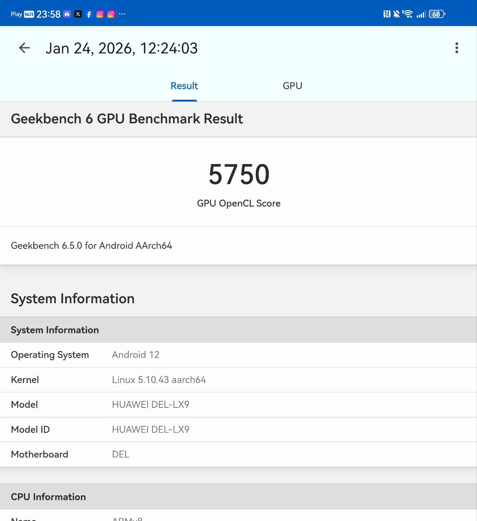Viewport: 477px width, 521px height.
Task: Tap the VoLTE status badge
Action: pos(29,14)
